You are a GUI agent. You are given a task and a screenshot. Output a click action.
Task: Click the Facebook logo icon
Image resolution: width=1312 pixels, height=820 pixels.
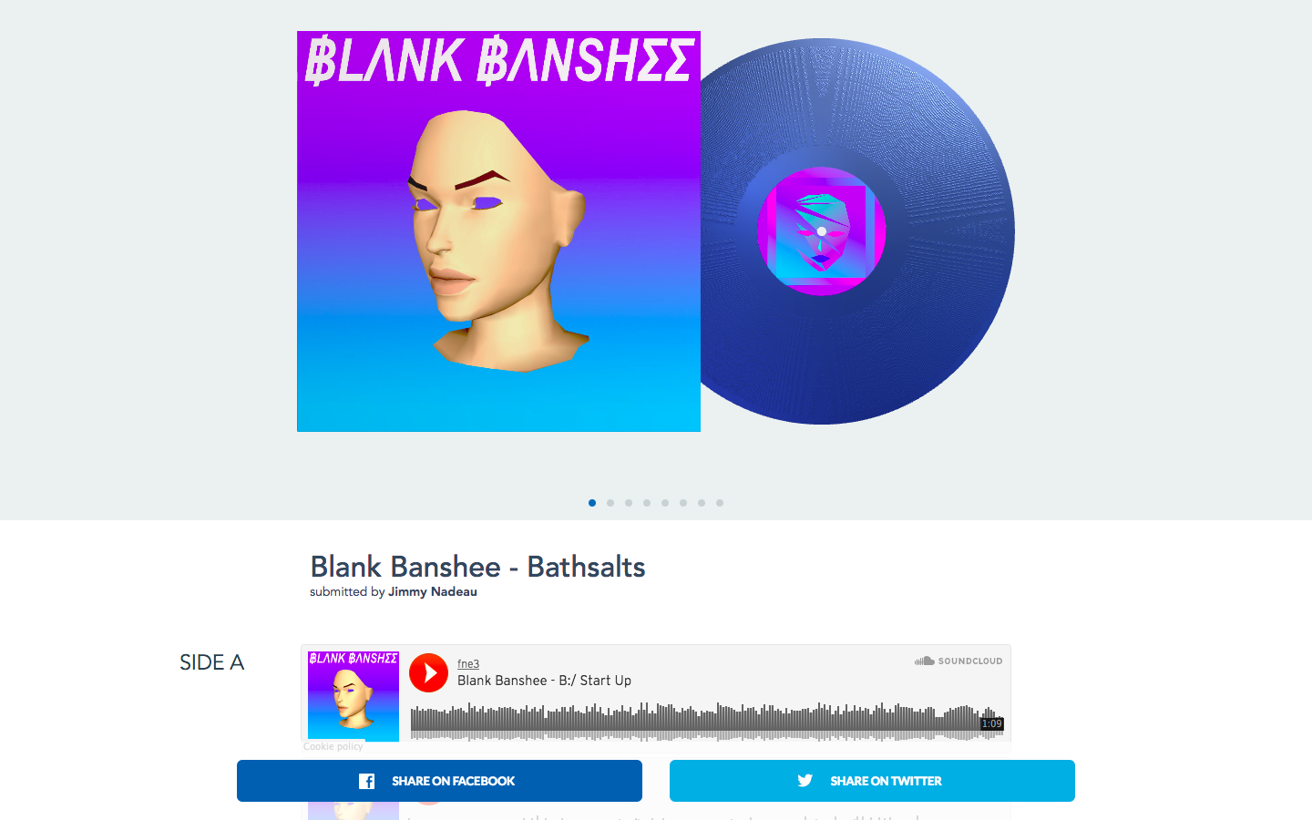(366, 781)
